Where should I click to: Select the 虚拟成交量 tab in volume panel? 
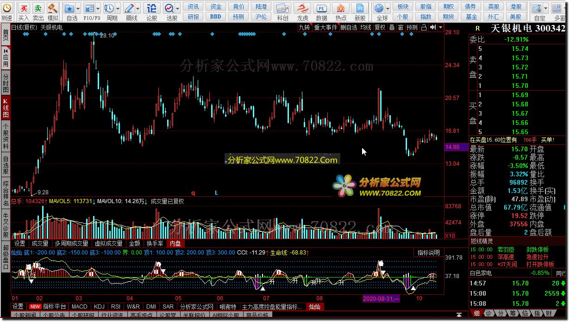(x=108, y=243)
